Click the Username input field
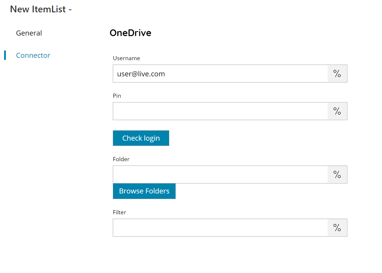The image size is (382, 273). [220, 74]
